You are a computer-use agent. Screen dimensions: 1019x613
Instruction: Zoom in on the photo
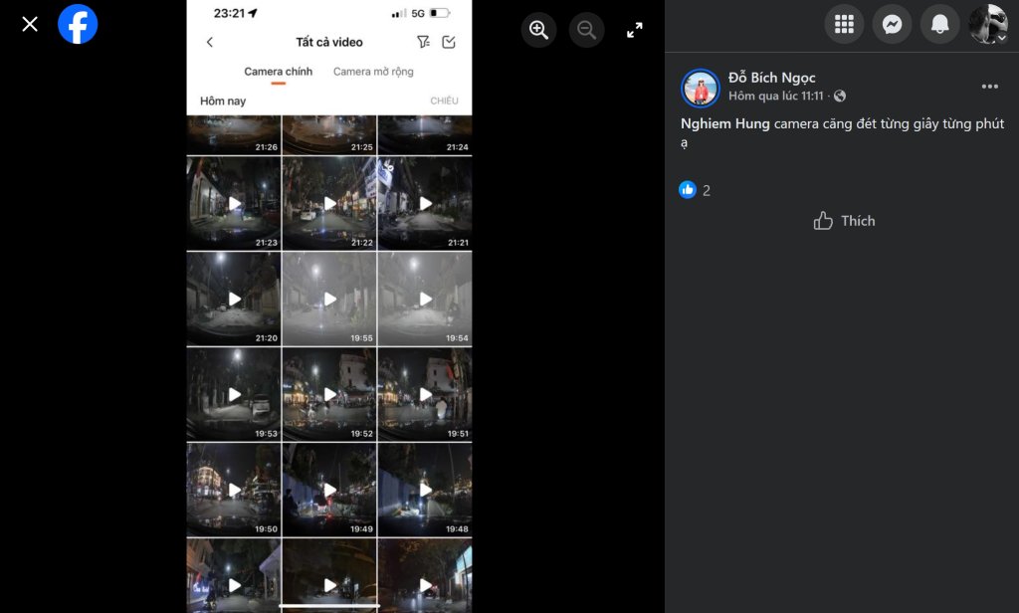pos(538,30)
